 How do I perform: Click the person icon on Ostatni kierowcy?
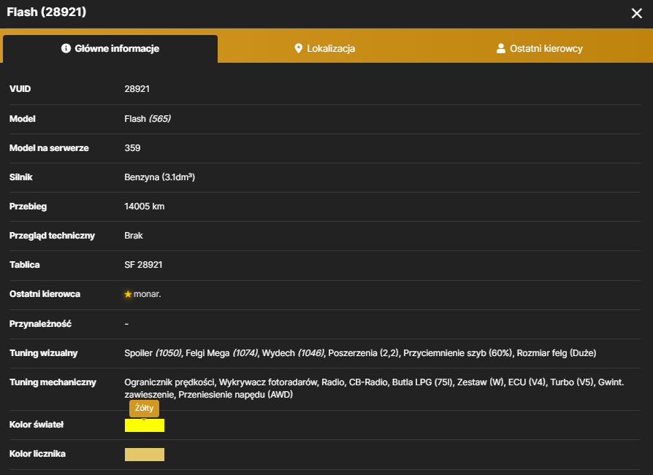[501, 48]
